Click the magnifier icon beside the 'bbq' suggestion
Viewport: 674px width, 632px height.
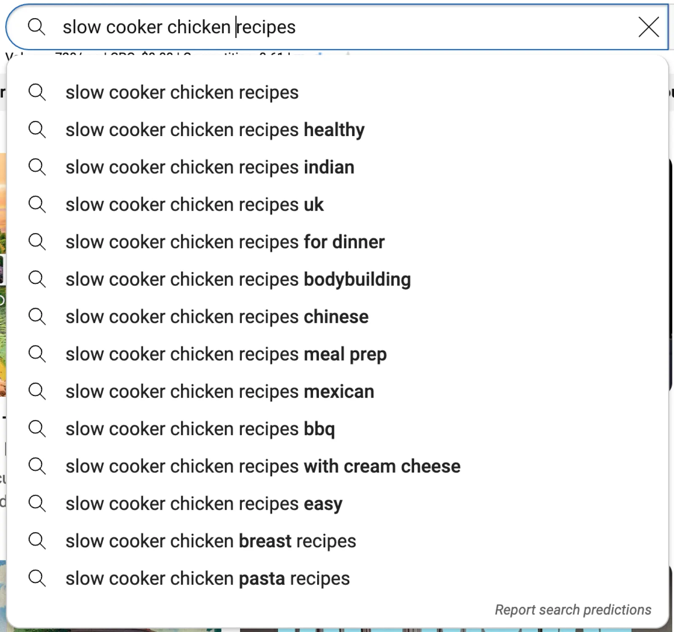click(x=37, y=428)
